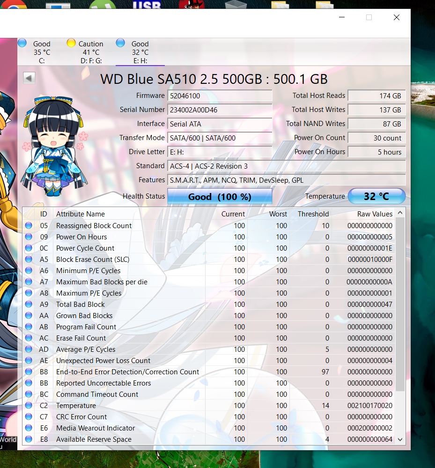
Task: Select the Good 32 °C E: H: tab
Action: [140, 52]
